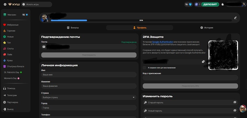Check 'Я сохранил ключ для восстановления' box

click(145, 68)
